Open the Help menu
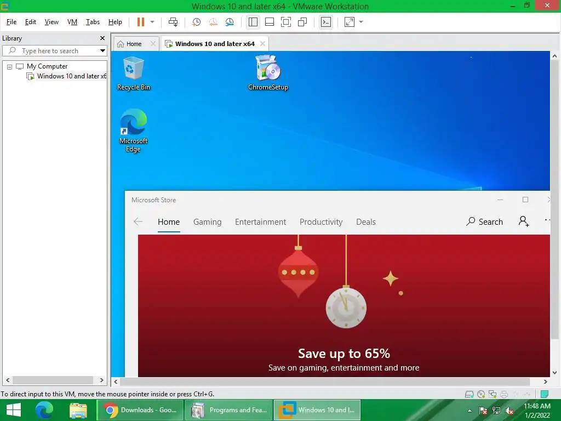Image resolution: width=561 pixels, height=421 pixels. point(115,22)
